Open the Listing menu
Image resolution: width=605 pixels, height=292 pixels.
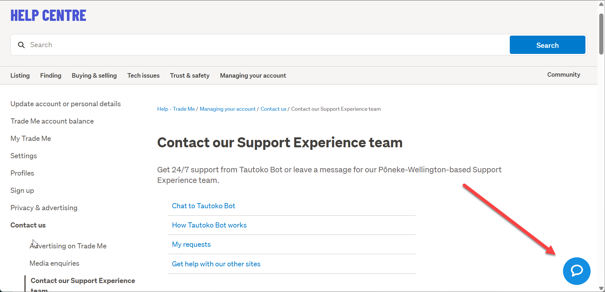tap(20, 75)
